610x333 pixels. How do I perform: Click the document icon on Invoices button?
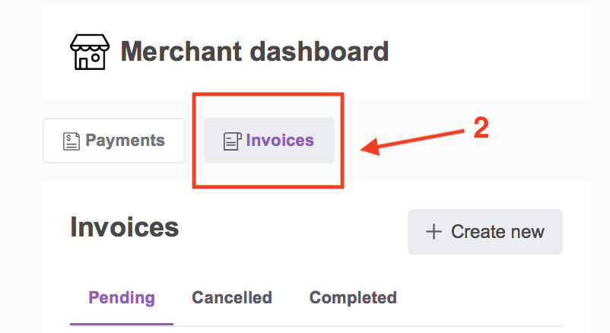click(x=232, y=141)
